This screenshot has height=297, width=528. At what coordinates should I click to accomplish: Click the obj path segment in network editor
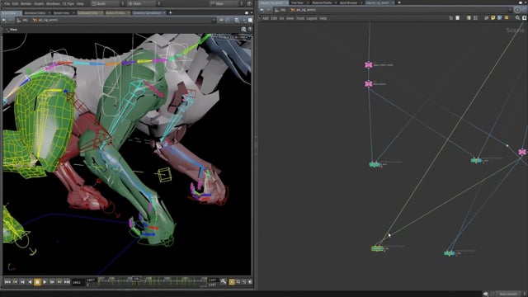[280, 10]
